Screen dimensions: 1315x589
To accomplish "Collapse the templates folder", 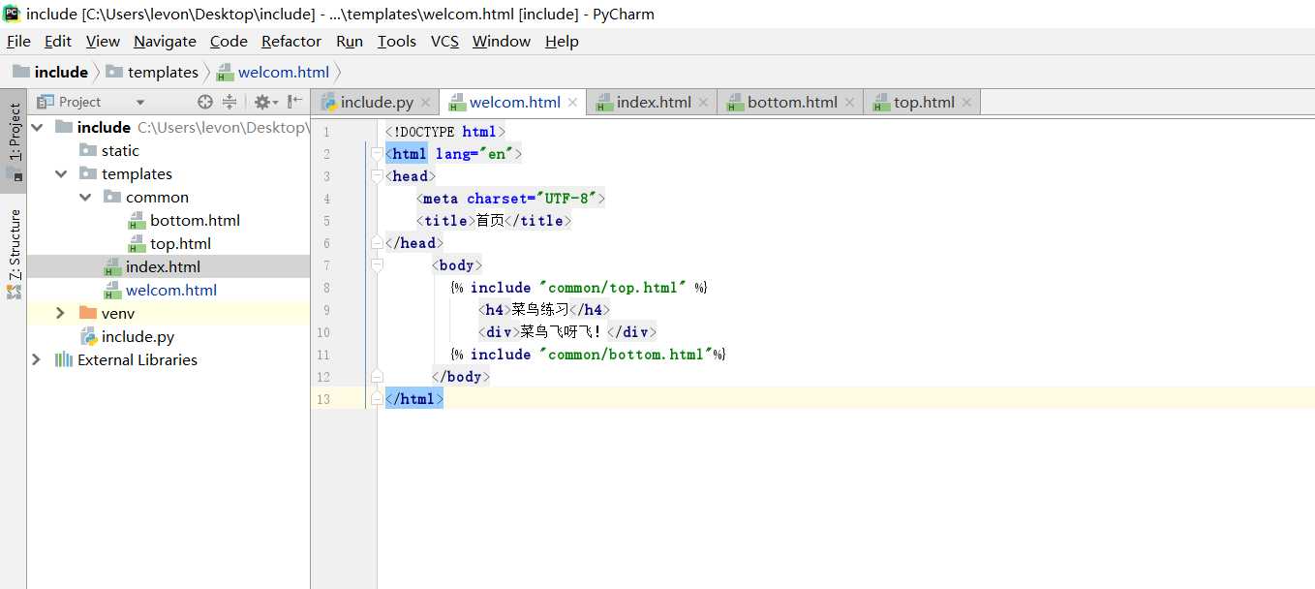I will pyautogui.click(x=61, y=173).
